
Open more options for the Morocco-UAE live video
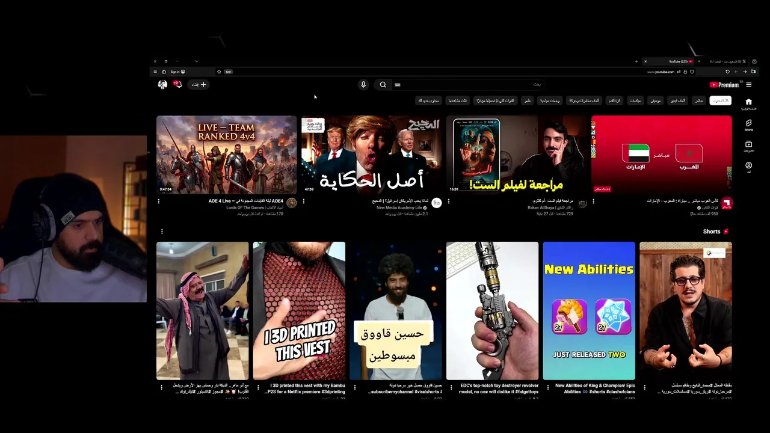click(594, 201)
